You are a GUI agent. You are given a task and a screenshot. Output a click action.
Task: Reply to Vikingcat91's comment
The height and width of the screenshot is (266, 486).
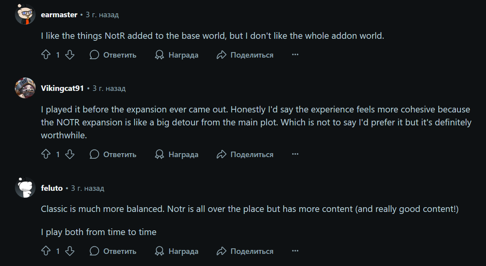113,154
